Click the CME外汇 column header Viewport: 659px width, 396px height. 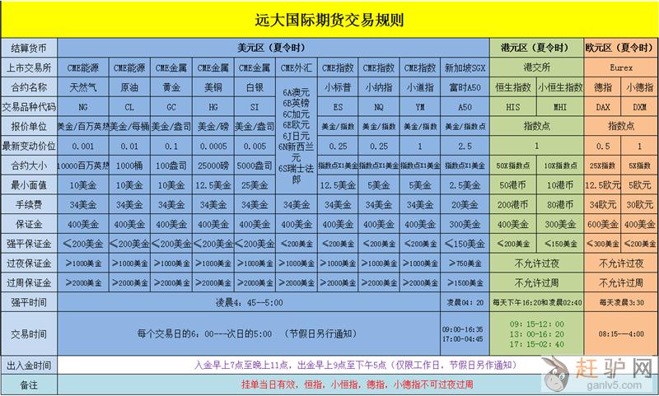296,68
